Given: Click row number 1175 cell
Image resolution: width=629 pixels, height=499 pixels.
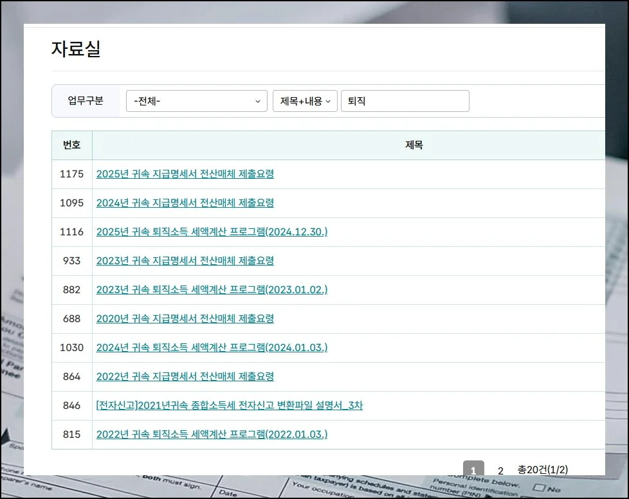Looking at the screenshot, I should point(72,174).
